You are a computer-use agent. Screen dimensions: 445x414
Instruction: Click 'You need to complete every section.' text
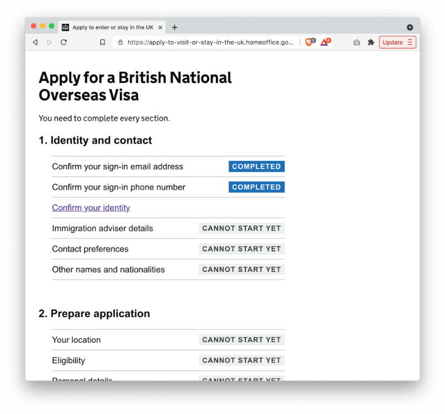[x=104, y=118]
